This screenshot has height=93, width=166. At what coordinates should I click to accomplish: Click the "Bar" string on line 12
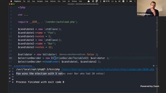(x=51, y=44)
